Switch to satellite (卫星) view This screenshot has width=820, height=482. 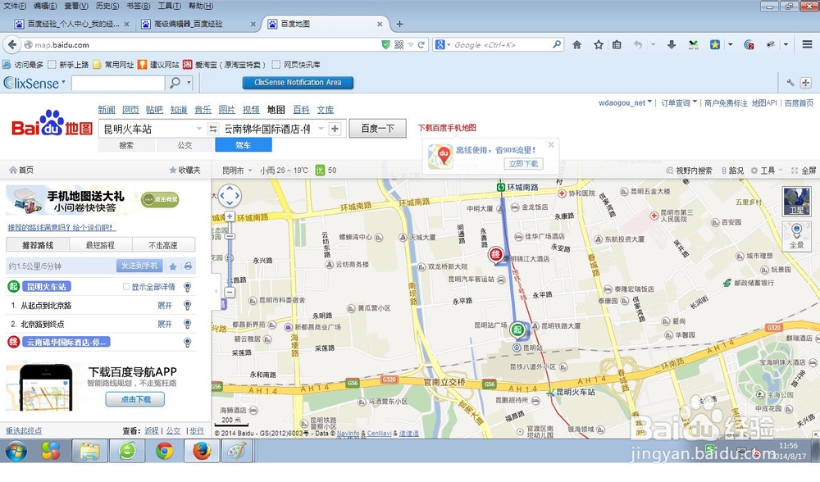[x=796, y=202]
